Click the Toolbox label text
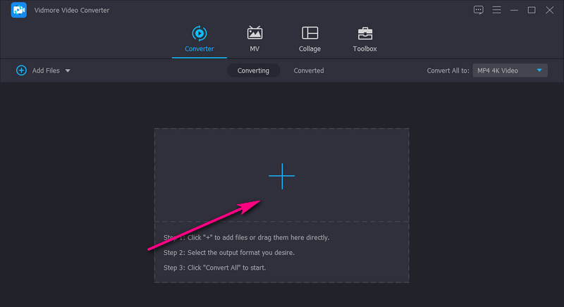This screenshot has height=307, width=564. (364, 49)
